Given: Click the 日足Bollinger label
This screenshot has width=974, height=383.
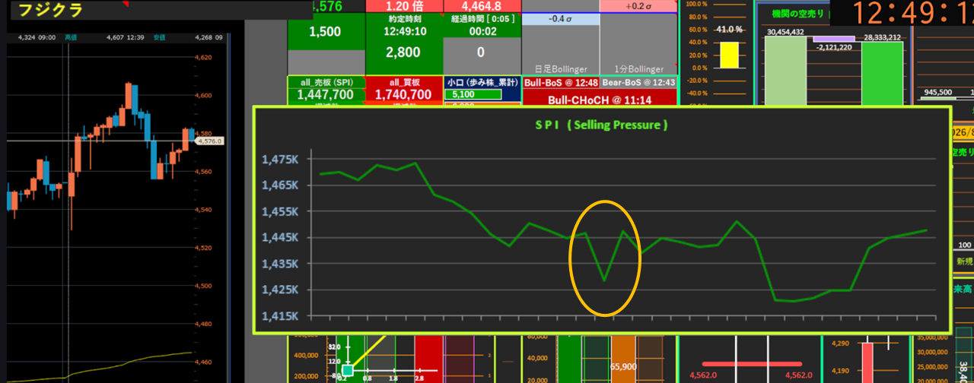Looking at the screenshot, I should [561, 68].
